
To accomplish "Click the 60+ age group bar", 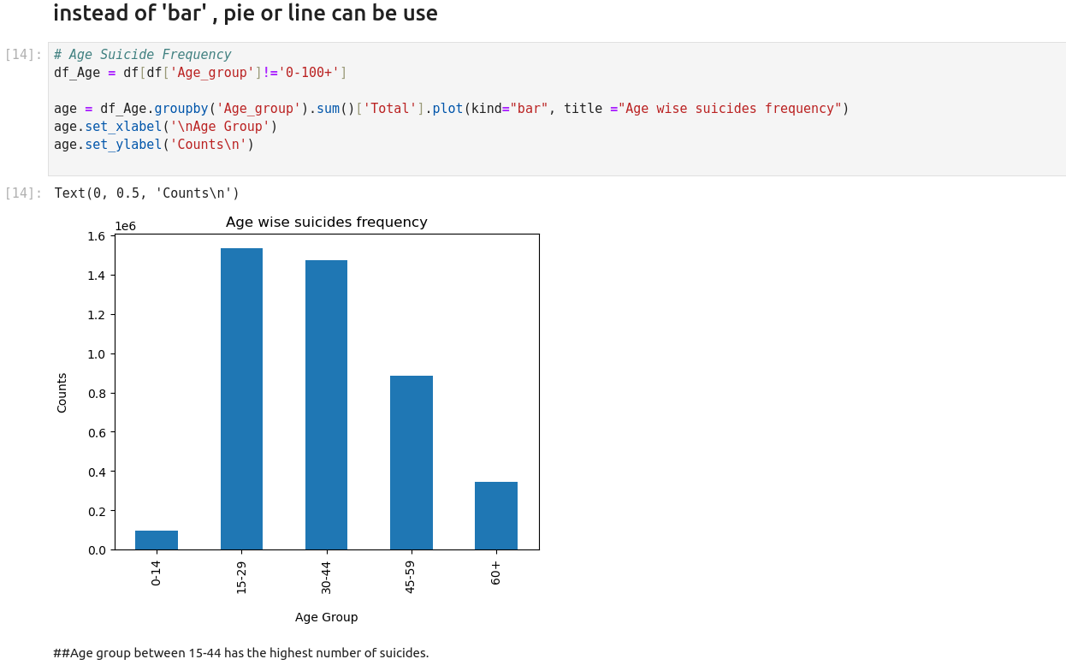I will [x=496, y=515].
